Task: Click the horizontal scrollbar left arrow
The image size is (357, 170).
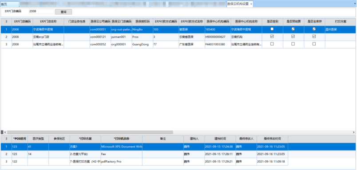Action: click(x=5, y=132)
